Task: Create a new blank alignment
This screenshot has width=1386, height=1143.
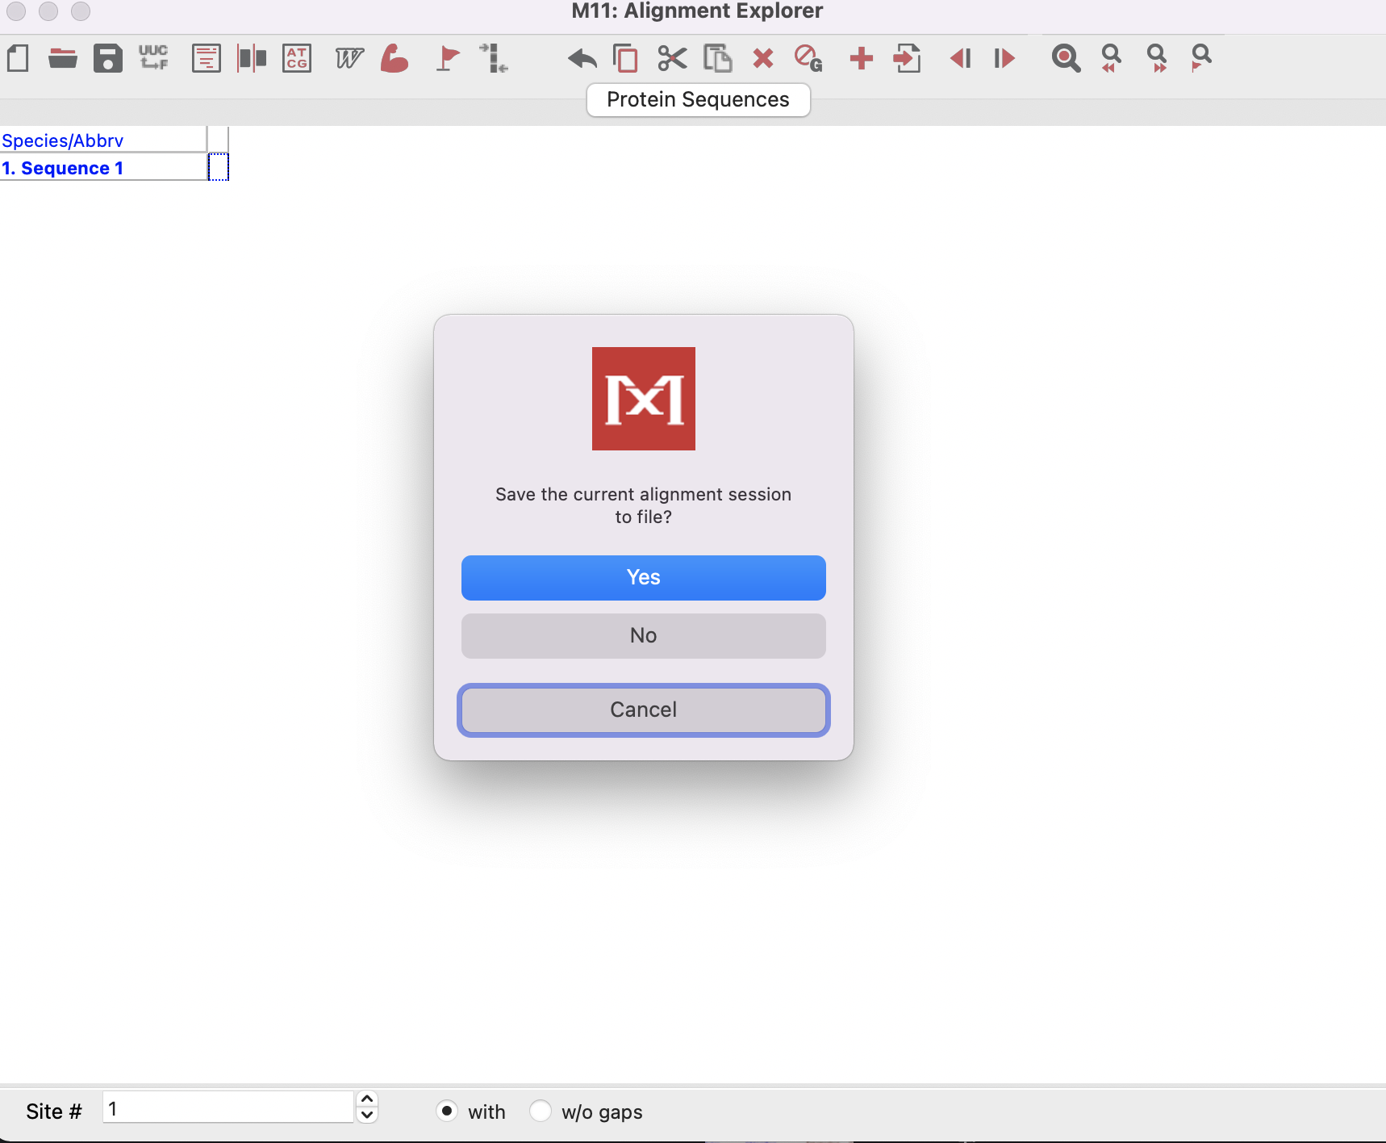Action: (18, 59)
